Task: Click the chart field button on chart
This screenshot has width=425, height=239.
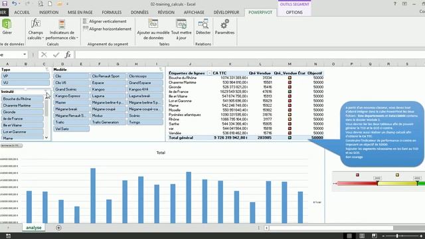Action: [11, 145]
